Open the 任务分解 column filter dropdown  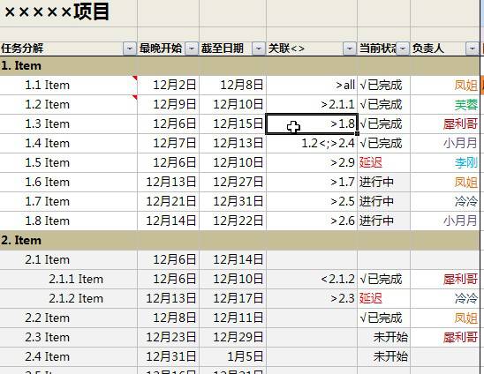[130, 49]
